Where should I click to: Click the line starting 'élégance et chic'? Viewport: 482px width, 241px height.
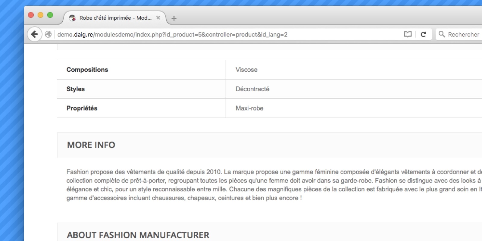tap(274, 189)
